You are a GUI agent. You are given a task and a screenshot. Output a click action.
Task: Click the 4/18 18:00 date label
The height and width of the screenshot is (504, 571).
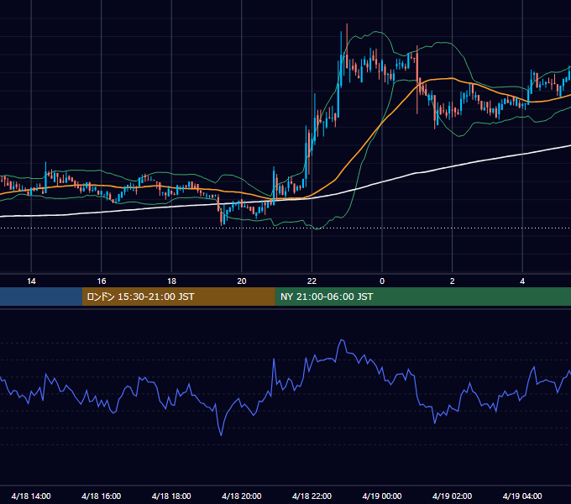(171, 496)
